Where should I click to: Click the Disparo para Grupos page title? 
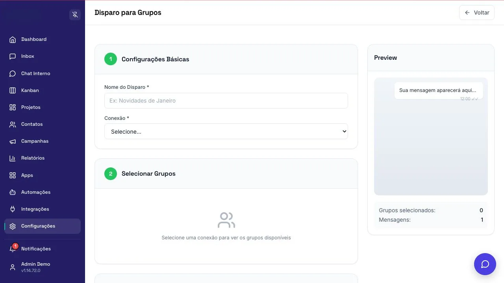point(128,13)
